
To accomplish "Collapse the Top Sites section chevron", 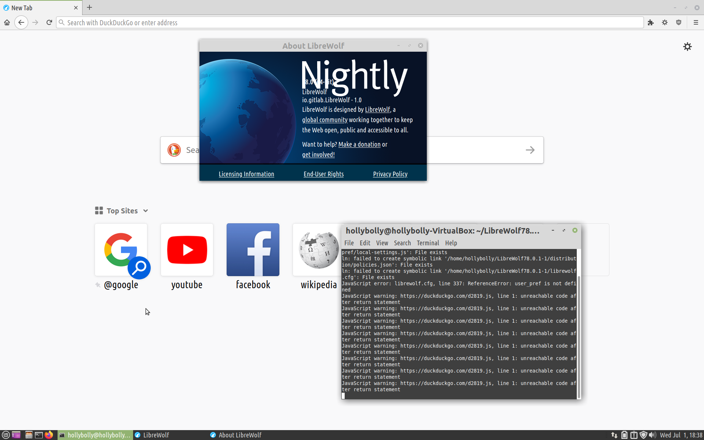I will pyautogui.click(x=146, y=211).
